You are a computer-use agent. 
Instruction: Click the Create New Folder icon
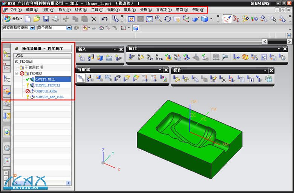tap(28, 19)
